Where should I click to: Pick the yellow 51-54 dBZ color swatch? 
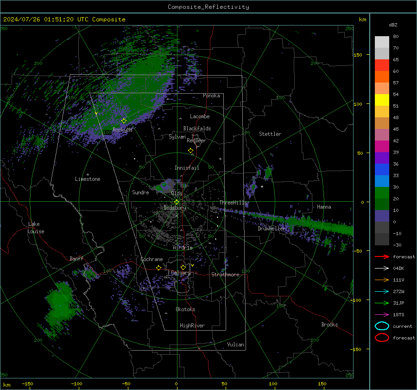pos(382,100)
